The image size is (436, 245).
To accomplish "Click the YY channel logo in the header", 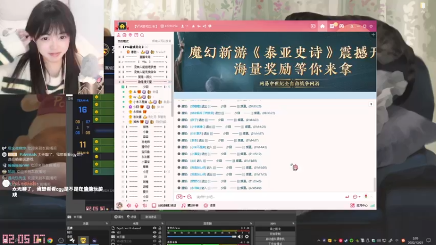I will click(x=122, y=26).
